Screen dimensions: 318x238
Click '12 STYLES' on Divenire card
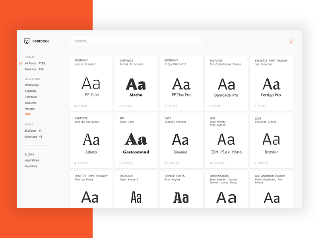coord(172,163)
